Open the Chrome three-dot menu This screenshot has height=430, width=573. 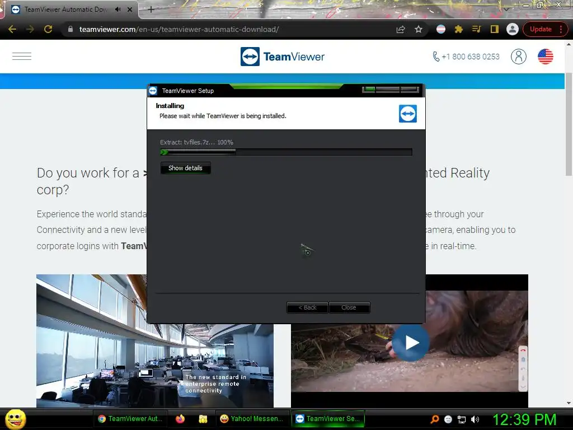point(561,29)
